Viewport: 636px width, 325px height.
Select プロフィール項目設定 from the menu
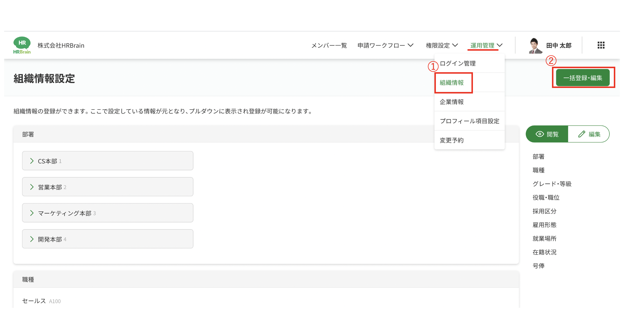tap(469, 121)
